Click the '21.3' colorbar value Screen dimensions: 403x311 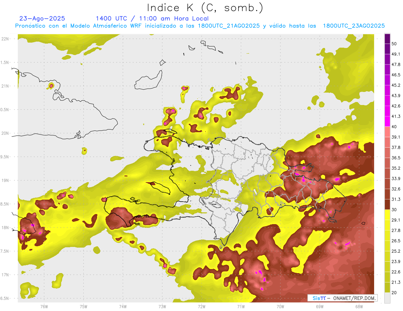click(x=396, y=282)
